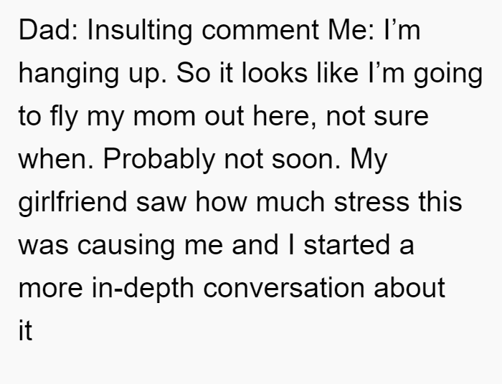Click the word 'soon.' in the fourth line
The height and width of the screenshot is (384, 502).
[x=306, y=160]
